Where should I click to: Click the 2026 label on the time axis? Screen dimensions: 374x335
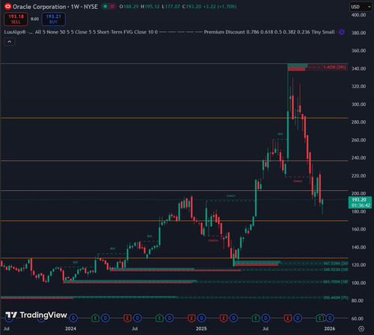[x=330, y=329]
